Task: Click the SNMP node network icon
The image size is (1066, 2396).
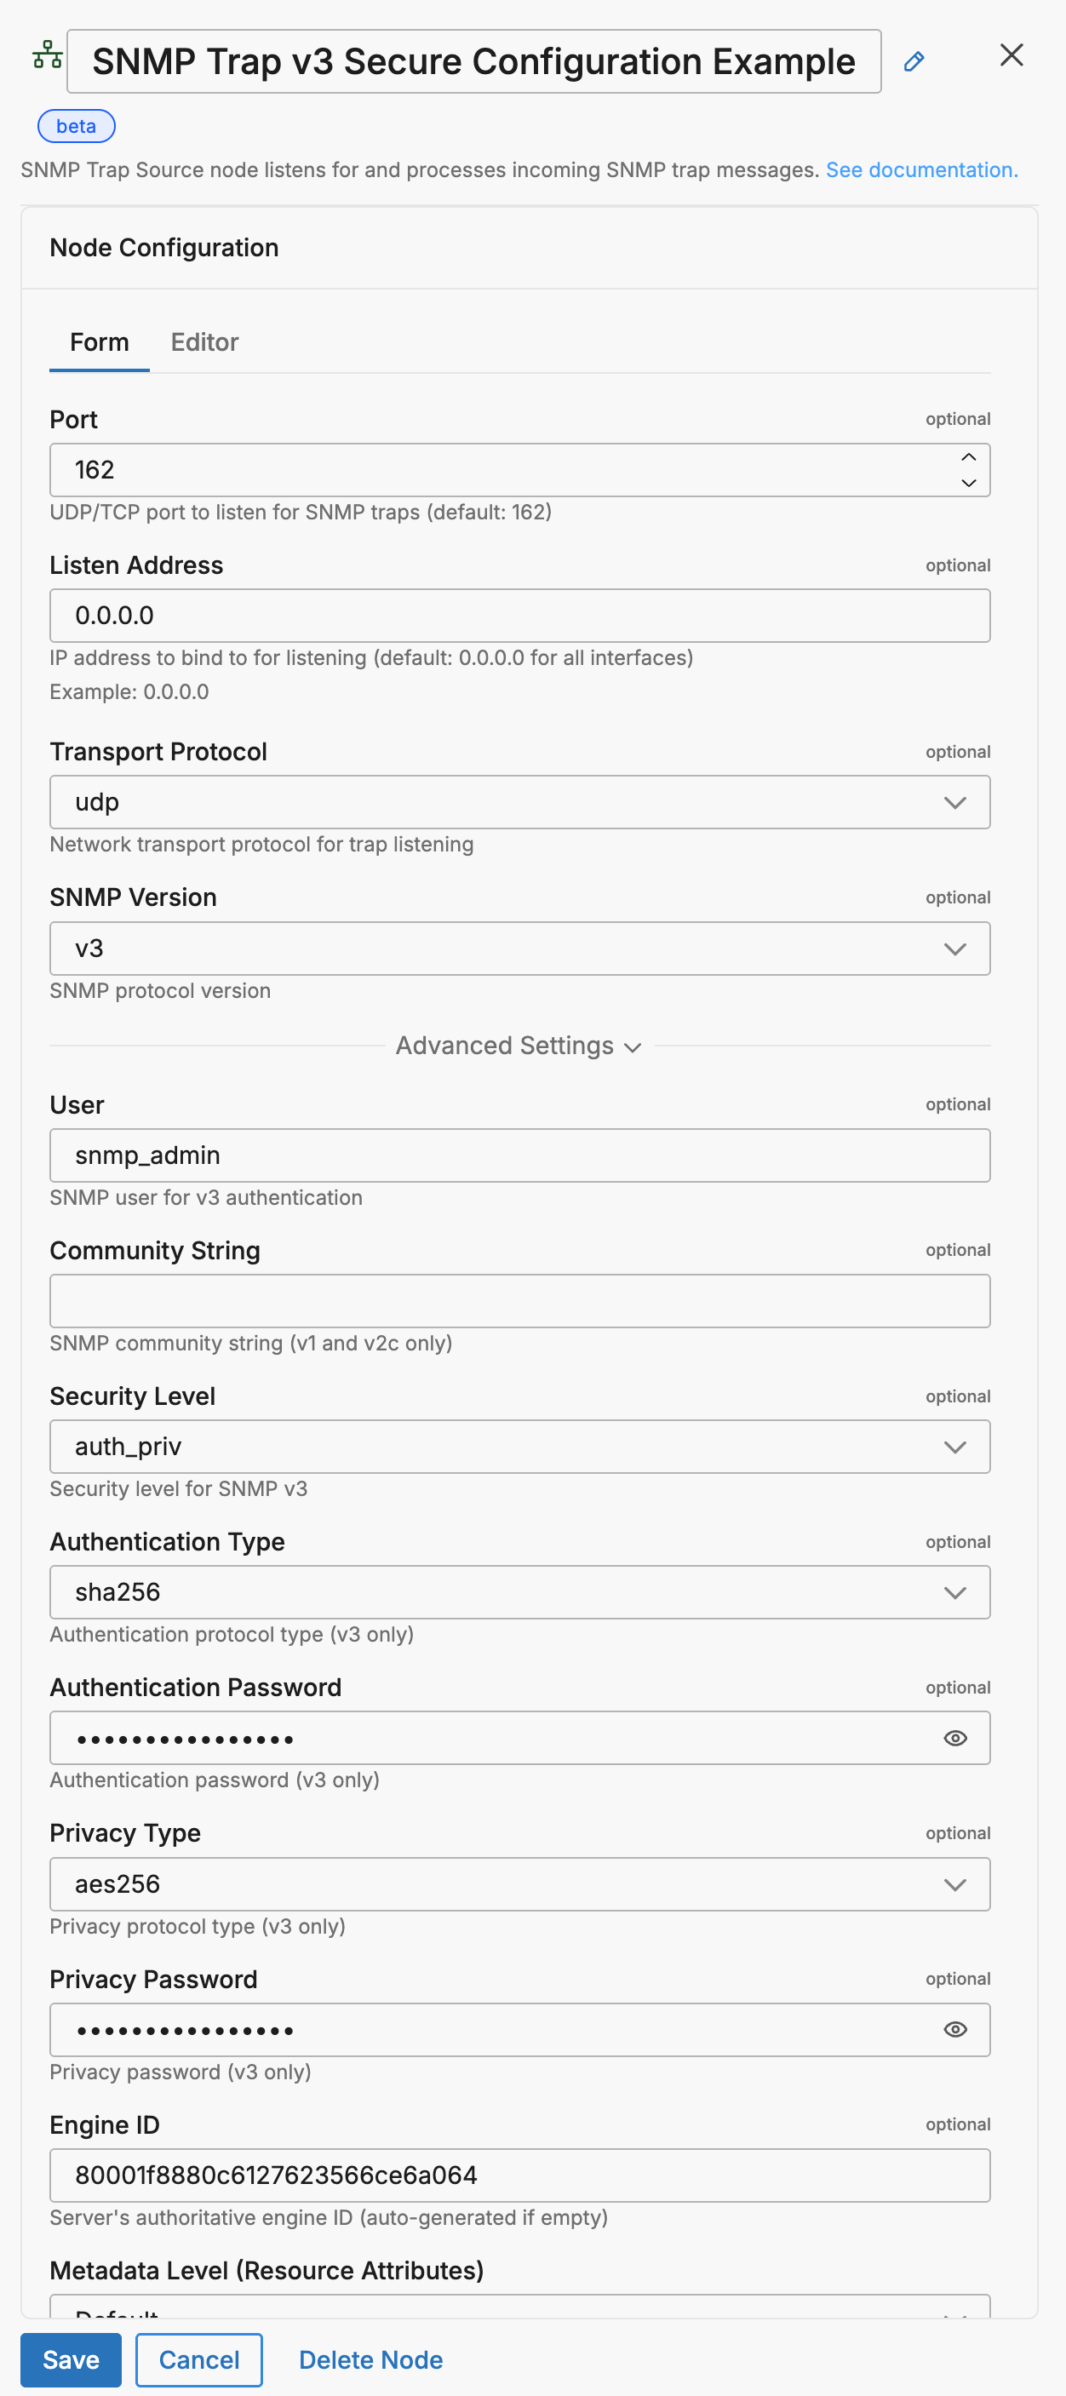Action: pos(48,56)
